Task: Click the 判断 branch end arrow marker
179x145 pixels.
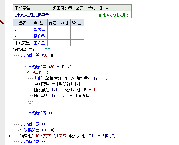Action: [x=32, y=101]
